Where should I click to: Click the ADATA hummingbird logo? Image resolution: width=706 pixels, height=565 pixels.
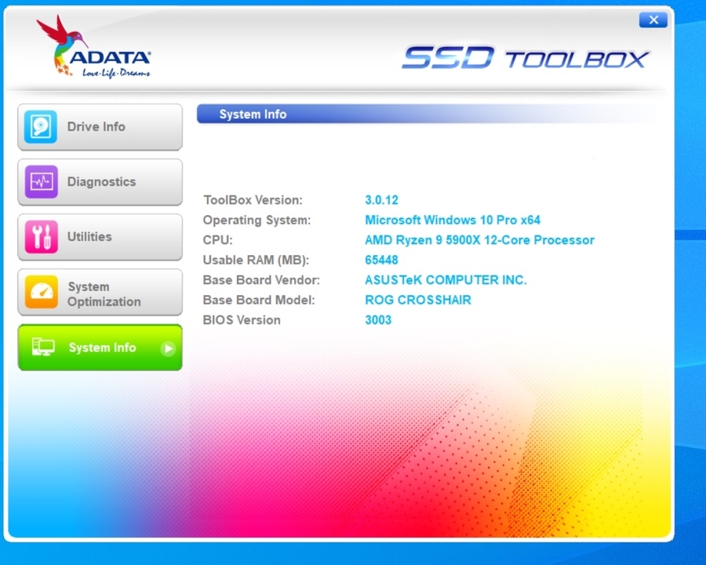[x=93, y=46]
